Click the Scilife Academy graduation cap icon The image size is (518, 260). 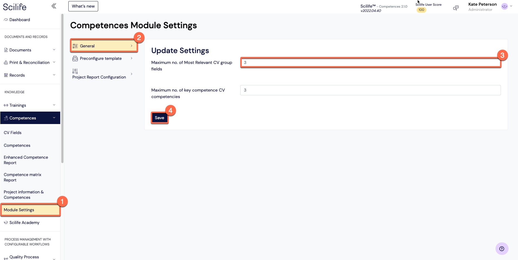[x=6, y=223]
